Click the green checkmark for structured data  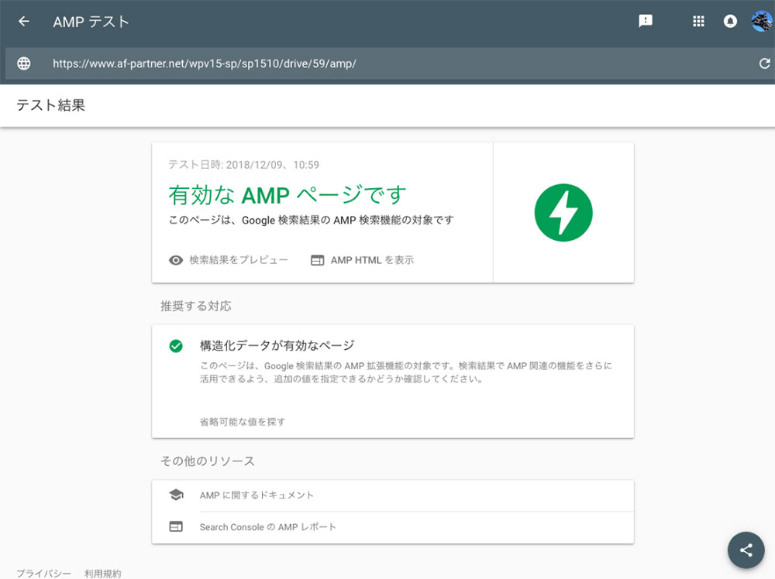[176, 346]
